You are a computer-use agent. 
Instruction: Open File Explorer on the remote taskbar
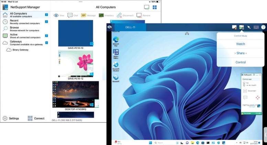192,143
